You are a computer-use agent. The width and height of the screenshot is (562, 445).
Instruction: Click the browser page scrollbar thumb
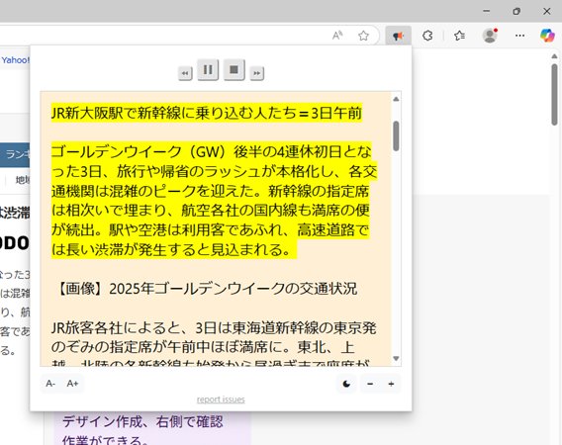pos(554,95)
